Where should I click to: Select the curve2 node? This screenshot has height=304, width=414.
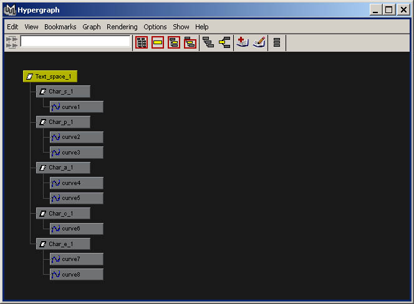click(77, 137)
